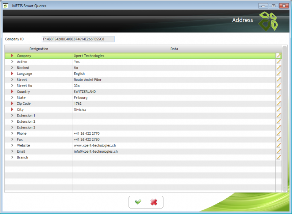Click the red arrow beside Zip Code

(12, 103)
